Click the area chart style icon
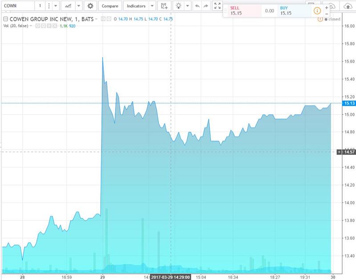The width and height of the screenshot is (356, 280). point(68,6)
